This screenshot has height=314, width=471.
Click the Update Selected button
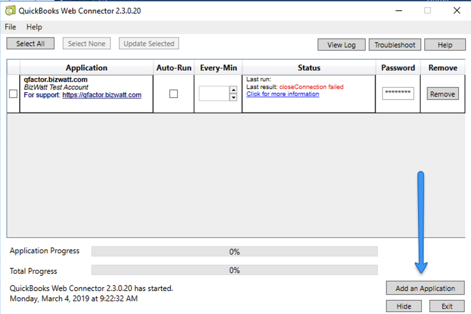point(149,43)
